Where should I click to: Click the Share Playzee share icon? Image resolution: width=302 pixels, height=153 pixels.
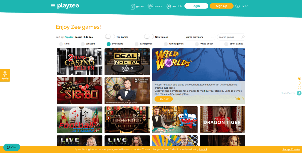click(x=299, y=93)
